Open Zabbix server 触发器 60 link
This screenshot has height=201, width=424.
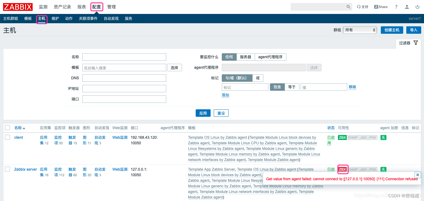(x=73, y=172)
